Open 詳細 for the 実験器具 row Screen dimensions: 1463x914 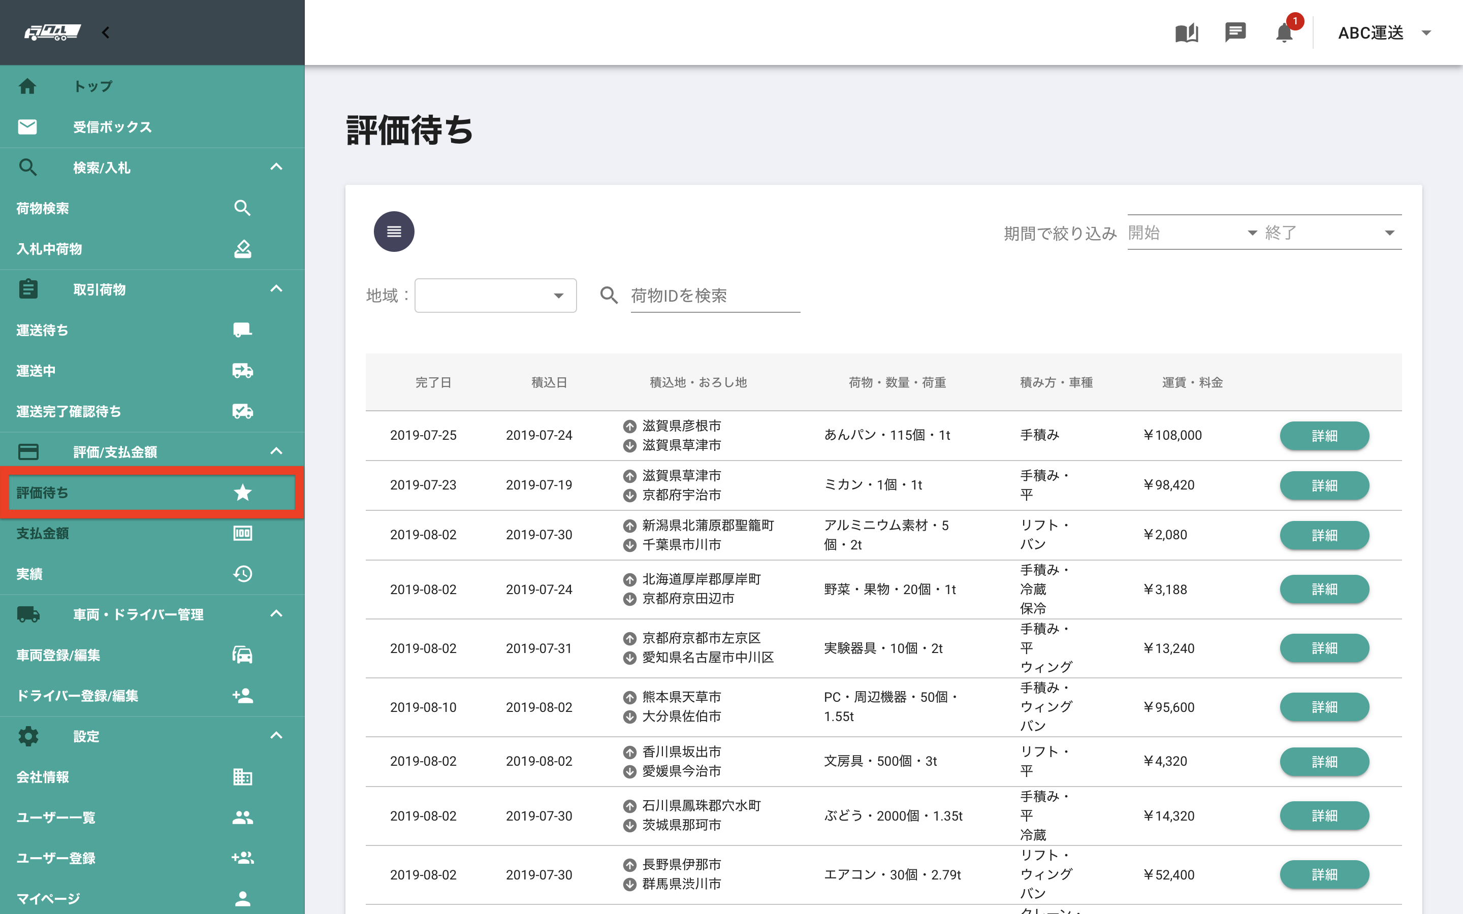click(1324, 648)
